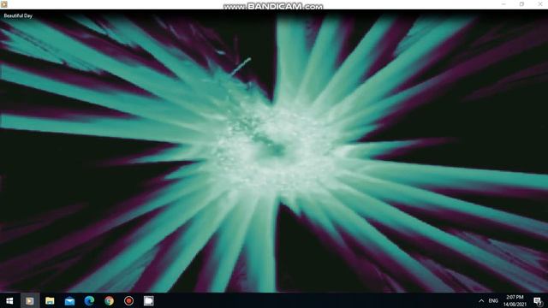548x308 pixels.
Task: Select the white window taskbar icon
Action: tap(148, 300)
